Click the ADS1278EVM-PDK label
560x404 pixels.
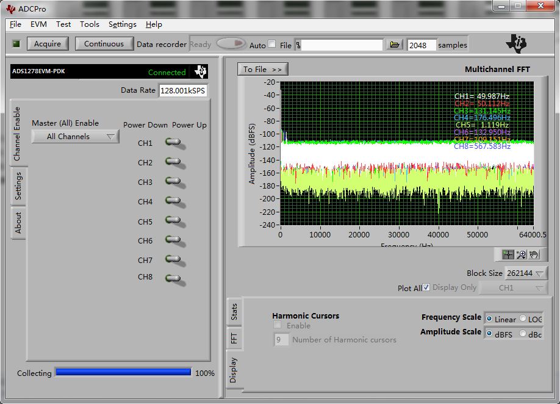click(38, 71)
